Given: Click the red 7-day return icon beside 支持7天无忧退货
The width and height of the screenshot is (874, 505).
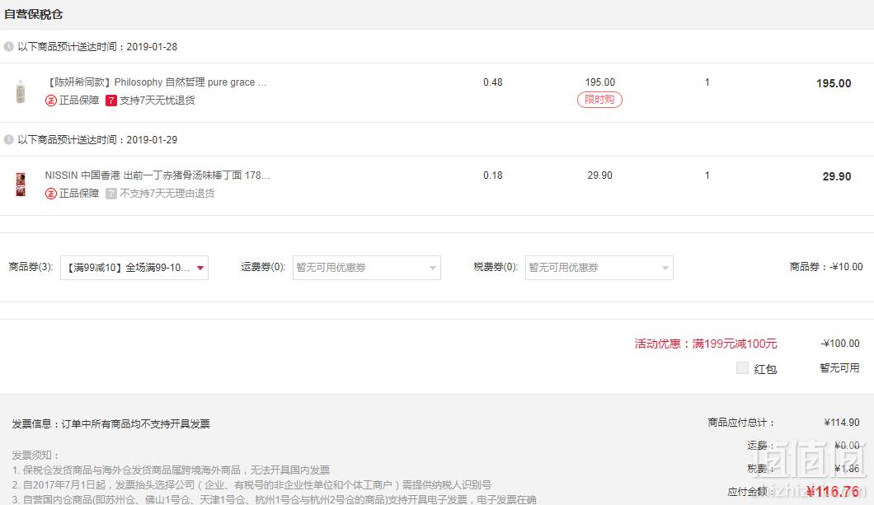Looking at the screenshot, I should 111,101.
